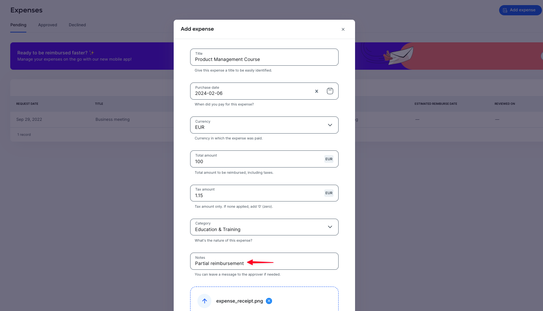The height and width of the screenshot is (311, 543).
Task: Open the purchase date calendar picker
Action: click(330, 91)
